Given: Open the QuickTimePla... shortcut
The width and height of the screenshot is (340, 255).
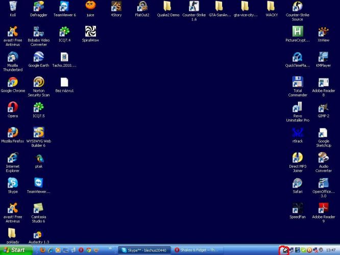Looking at the screenshot, I should pos(298,59).
